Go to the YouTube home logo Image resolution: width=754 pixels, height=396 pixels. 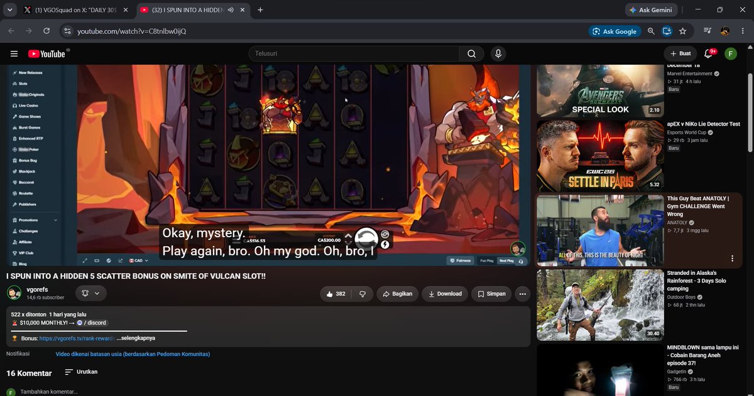point(46,54)
